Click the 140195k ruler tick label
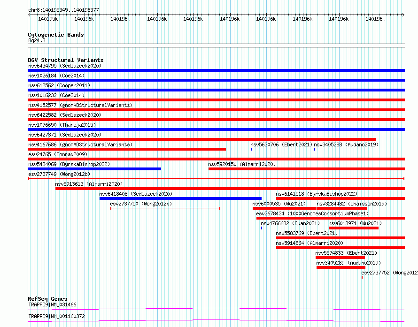The width and height of the screenshot is (418, 327). click(48, 19)
